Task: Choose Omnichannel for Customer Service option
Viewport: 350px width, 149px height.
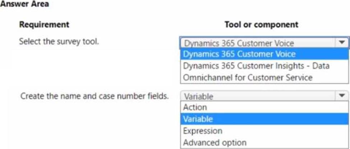Action: click(x=264, y=78)
